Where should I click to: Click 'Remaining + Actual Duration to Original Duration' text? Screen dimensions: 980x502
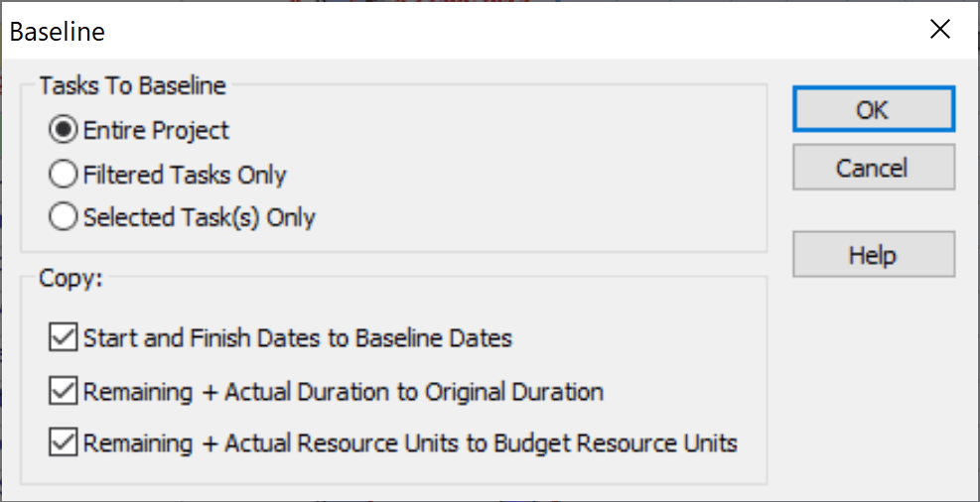pos(344,392)
